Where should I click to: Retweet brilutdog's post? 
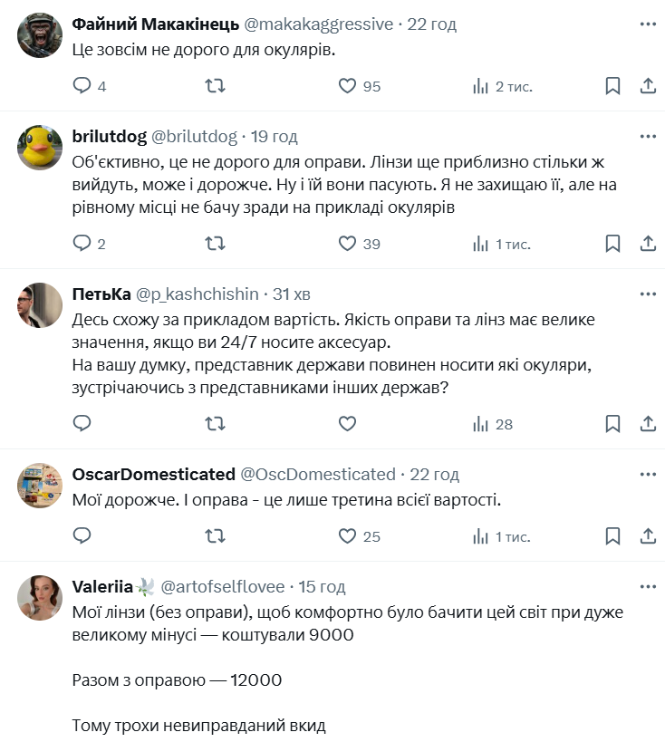(216, 243)
